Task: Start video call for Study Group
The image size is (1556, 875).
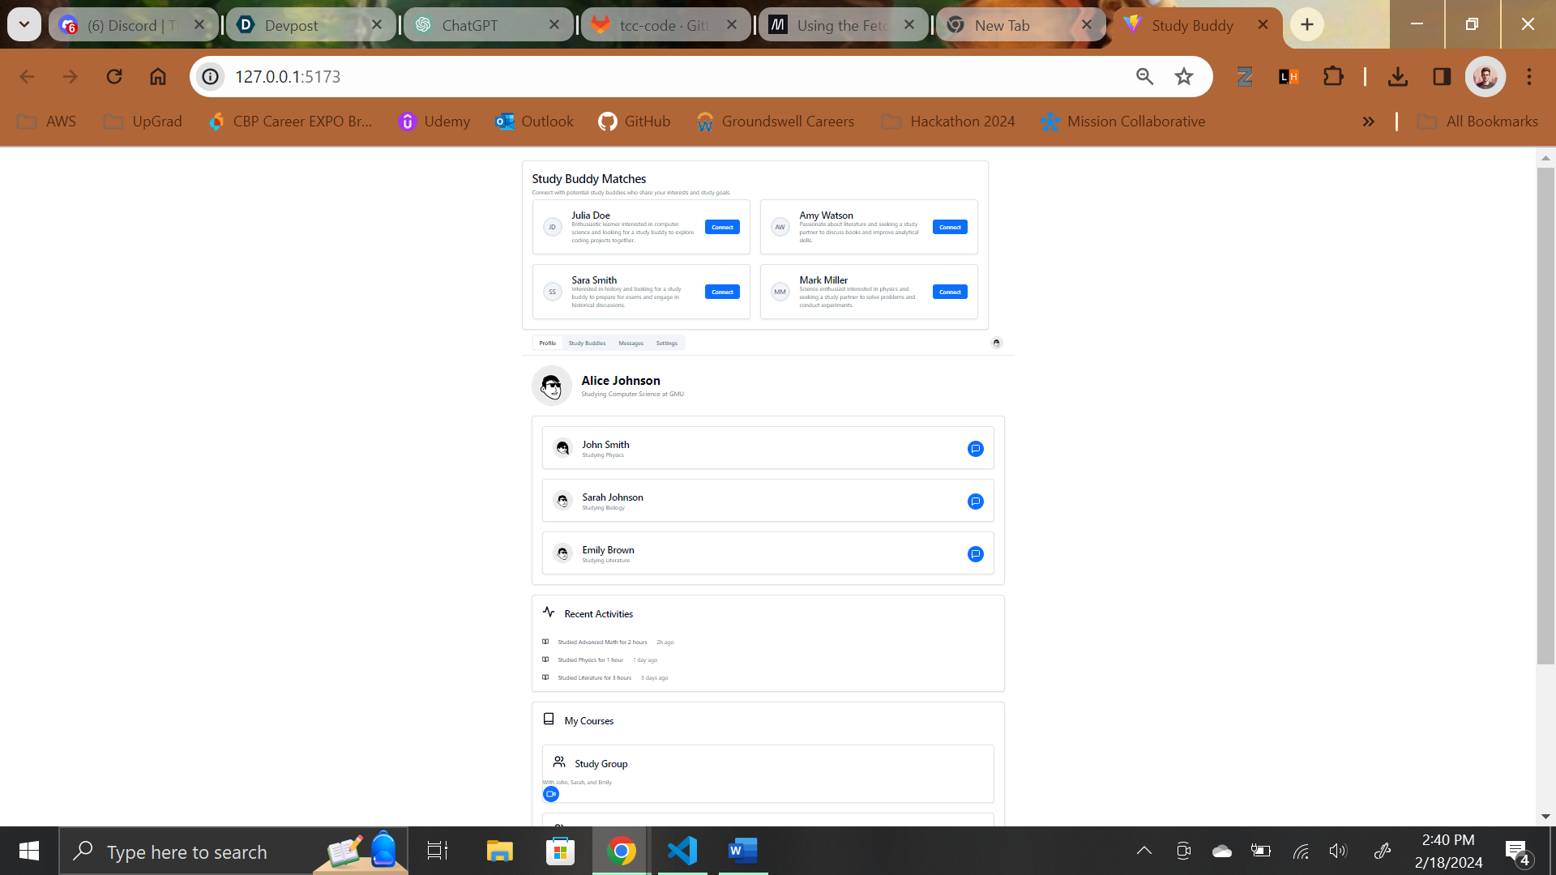Action: (551, 794)
